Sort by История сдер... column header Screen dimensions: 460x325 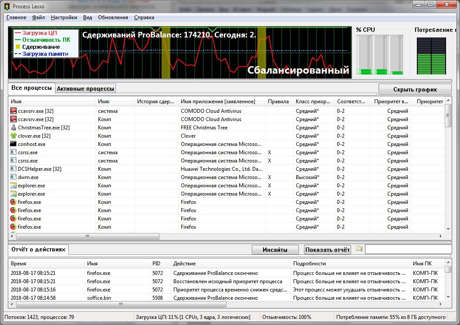click(x=156, y=102)
